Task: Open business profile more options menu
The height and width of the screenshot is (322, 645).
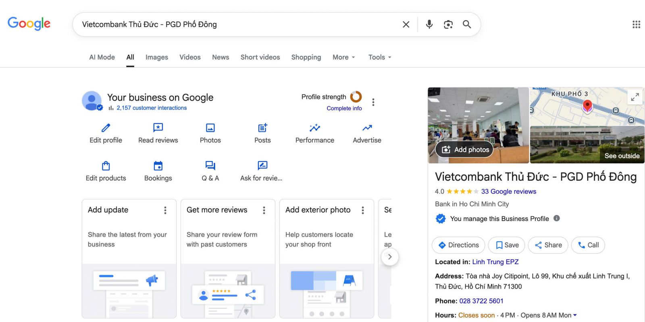Action: coord(373,102)
